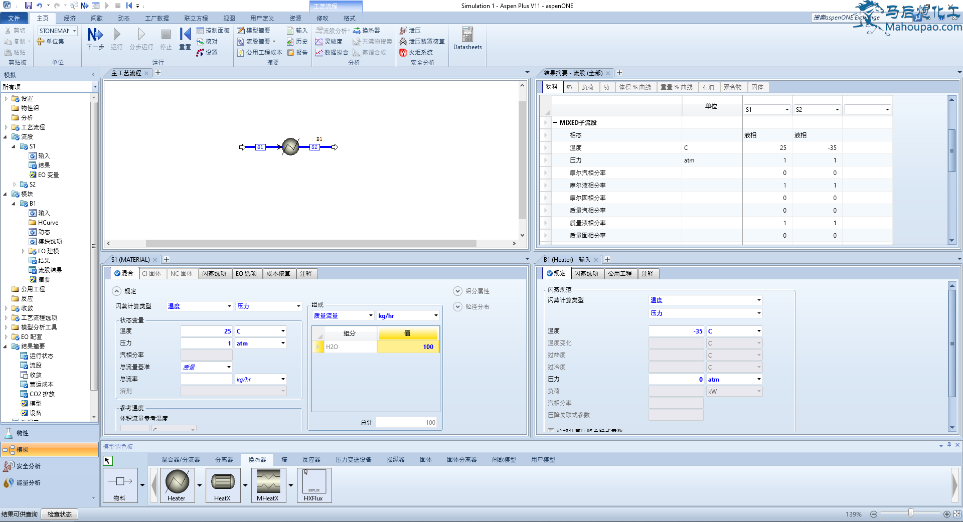Click the H2O mass flow value cell
This screenshot has width=963, height=522.
pyautogui.click(x=408, y=347)
